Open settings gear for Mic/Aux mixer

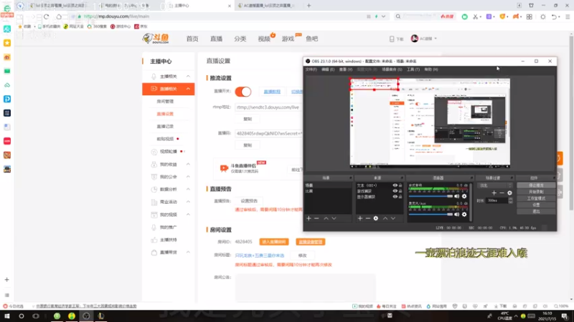click(464, 215)
